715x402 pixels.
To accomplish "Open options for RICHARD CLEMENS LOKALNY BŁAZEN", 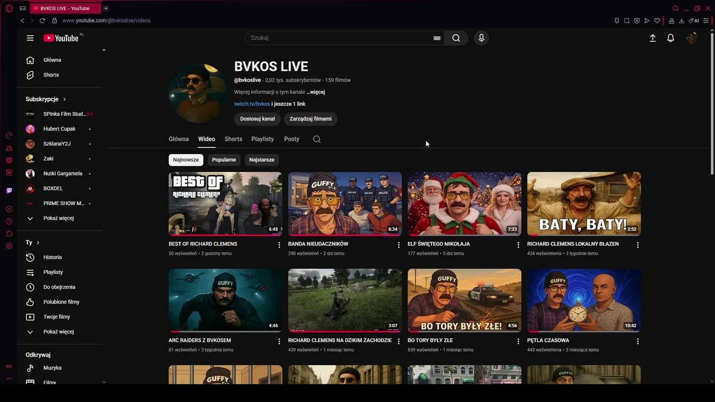I will tap(638, 245).
